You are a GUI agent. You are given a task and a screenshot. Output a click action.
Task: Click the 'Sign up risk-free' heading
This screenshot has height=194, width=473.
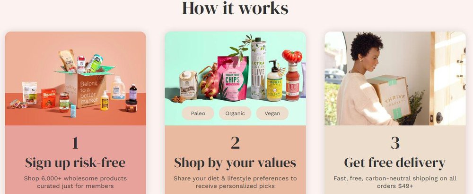click(x=75, y=163)
